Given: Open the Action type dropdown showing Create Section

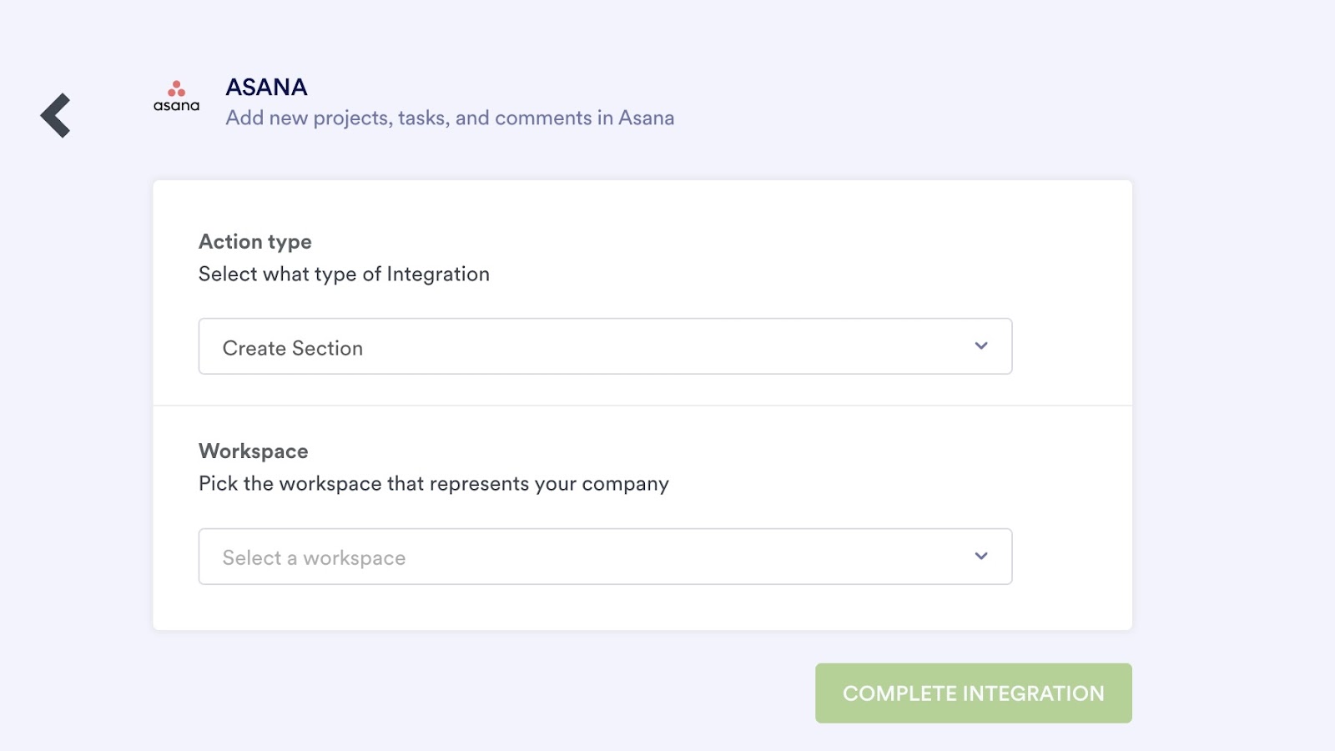Looking at the screenshot, I should point(605,346).
